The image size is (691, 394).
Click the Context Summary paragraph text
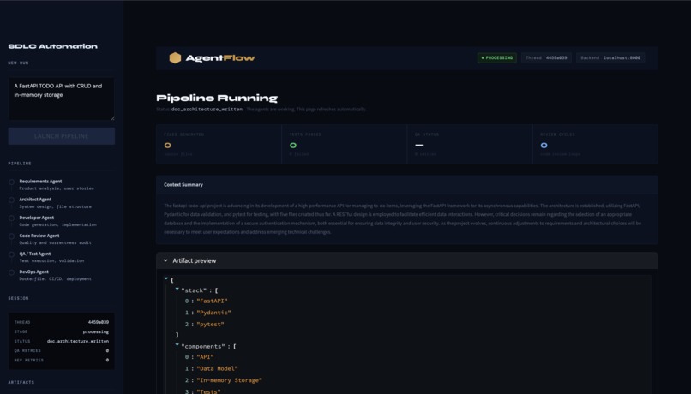tap(402, 218)
